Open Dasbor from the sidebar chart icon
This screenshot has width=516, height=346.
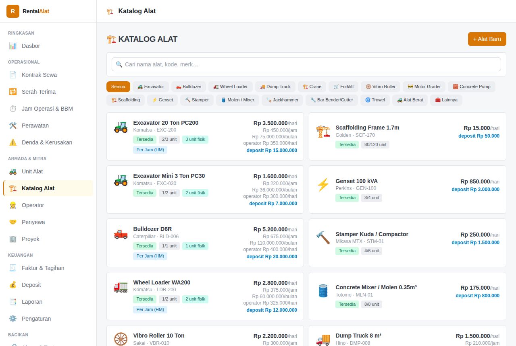(13, 46)
